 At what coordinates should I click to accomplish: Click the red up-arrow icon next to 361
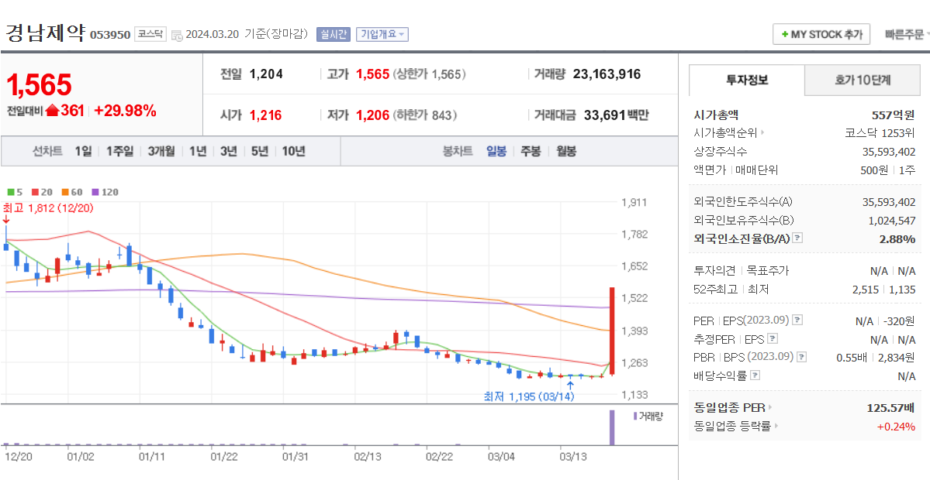pos(52,110)
